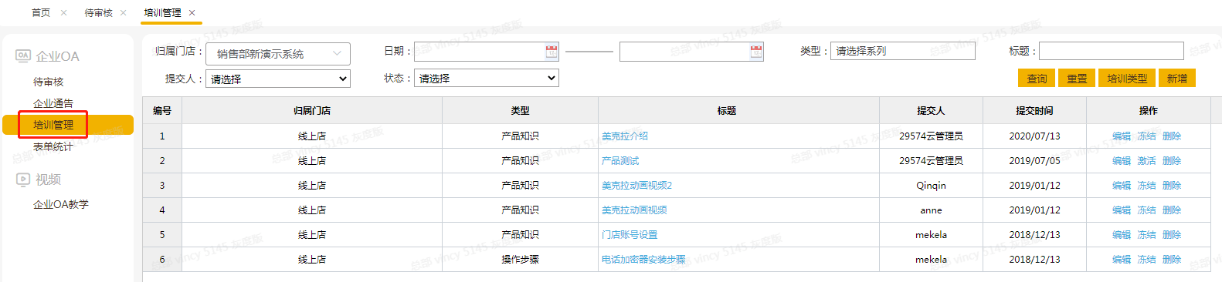Click the 新增 button
The image size is (1222, 282).
pos(1177,78)
